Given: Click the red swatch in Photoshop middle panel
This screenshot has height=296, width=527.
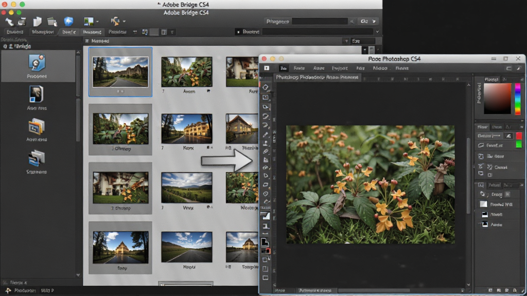Looking at the screenshot, I should click(x=519, y=136).
